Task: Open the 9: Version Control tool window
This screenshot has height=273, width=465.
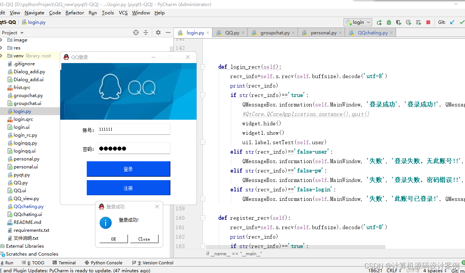Action: point(153,263)
